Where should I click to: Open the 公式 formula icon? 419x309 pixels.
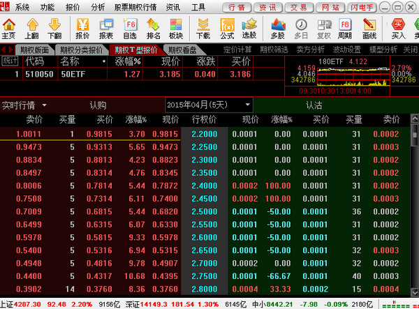tap(227, 28)
